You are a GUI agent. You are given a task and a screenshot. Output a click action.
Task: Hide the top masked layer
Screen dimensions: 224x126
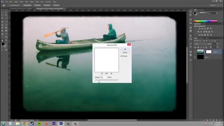coord(195,52)
